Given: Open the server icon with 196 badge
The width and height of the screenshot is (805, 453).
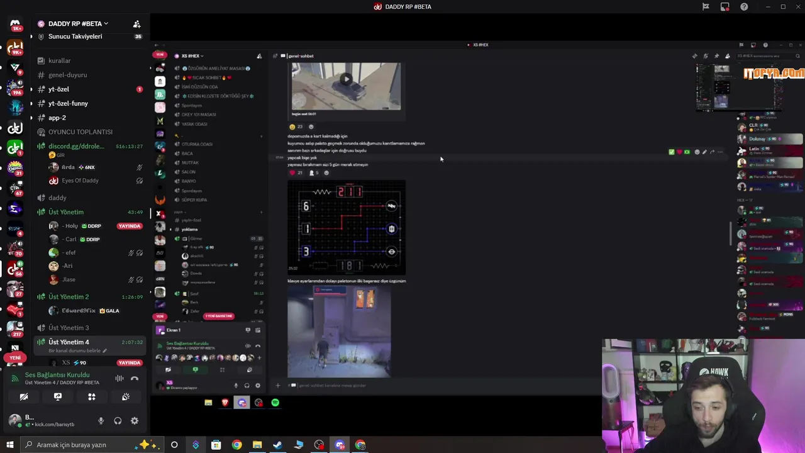Looking at the screenshot, I should (15, 87).
